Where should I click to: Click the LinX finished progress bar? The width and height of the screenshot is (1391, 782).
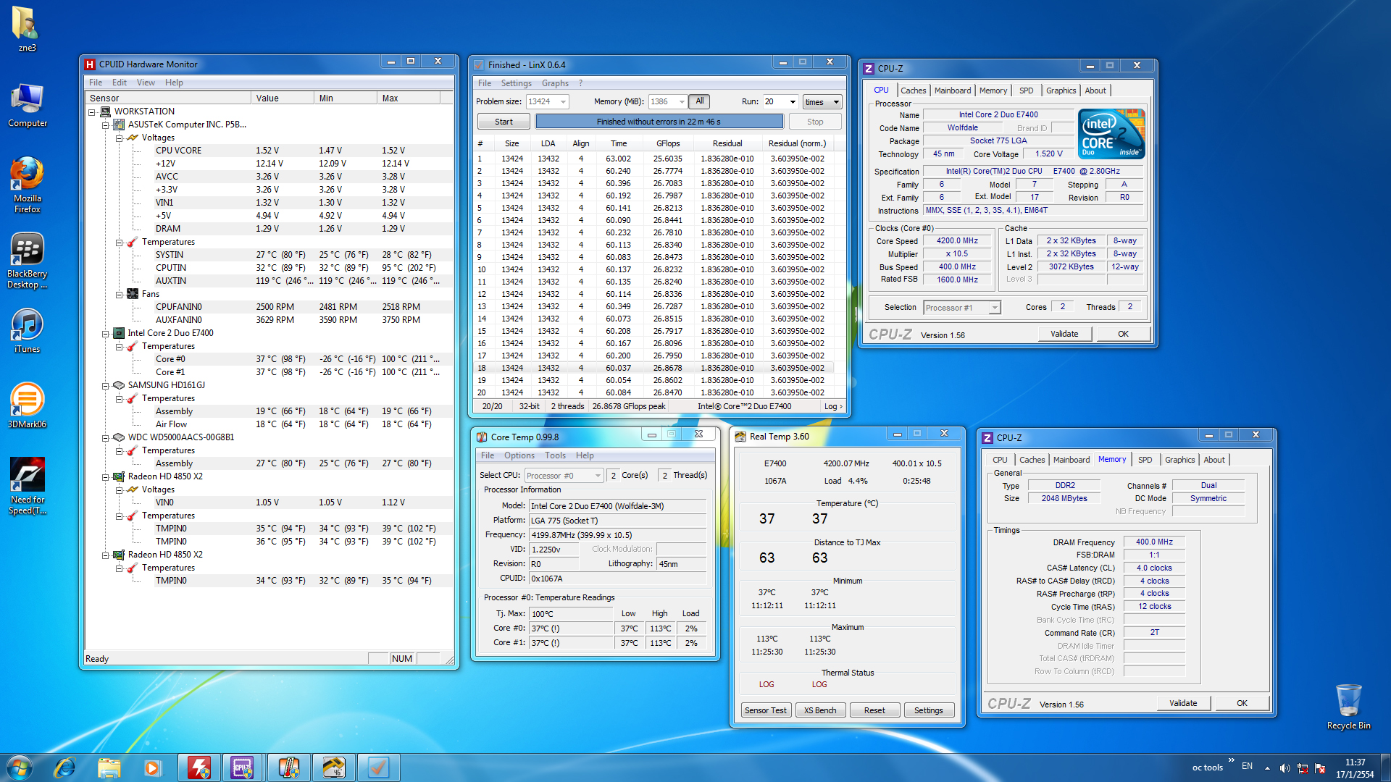tap(659, 122)
